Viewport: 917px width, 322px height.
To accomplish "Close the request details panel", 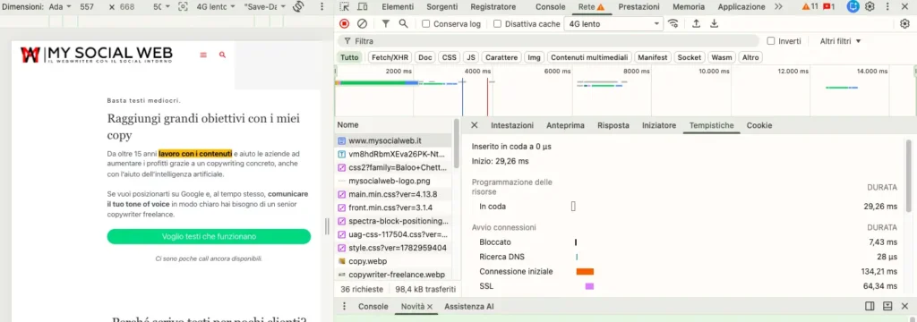I will [475, 125].
